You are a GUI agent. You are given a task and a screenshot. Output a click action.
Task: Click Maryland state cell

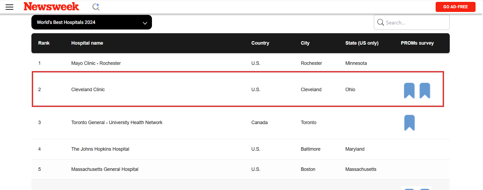tap(355, 149)
